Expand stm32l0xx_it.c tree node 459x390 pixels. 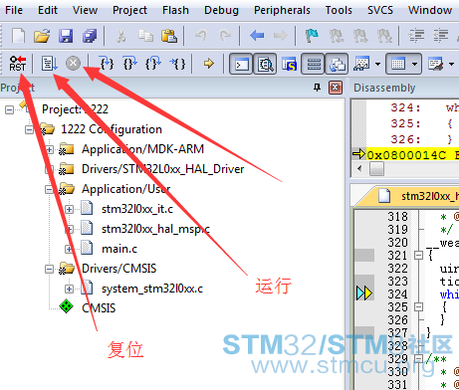click(69, 209)
